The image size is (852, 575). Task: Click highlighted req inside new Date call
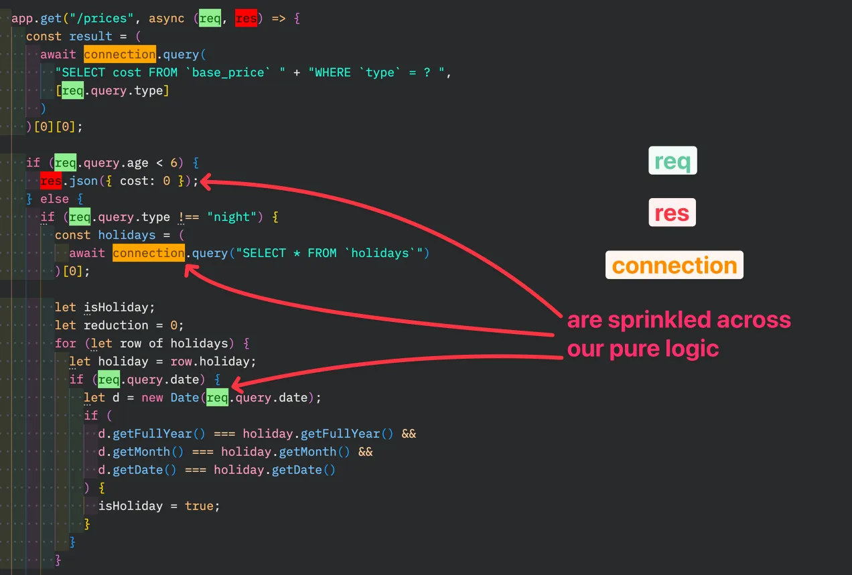(x=217, y=398)
